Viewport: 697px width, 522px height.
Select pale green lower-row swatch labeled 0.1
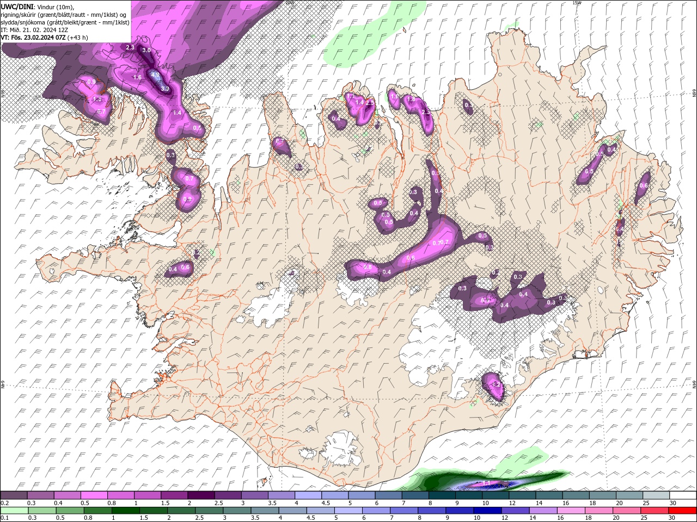click(x=14, y=511)
